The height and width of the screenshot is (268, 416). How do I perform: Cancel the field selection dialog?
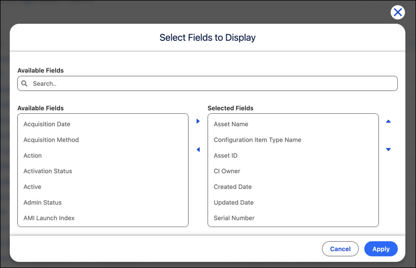[x=340, y=249]
